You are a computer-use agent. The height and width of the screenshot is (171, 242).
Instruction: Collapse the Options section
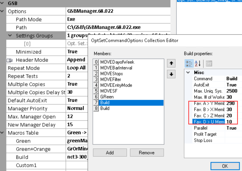click(3, 11)
